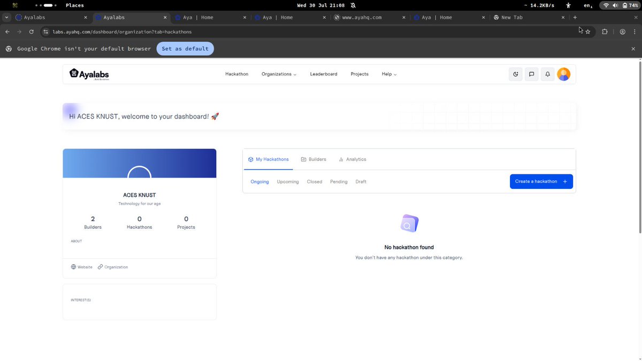The height and width of the screenshot is (361, 642).
Task: Bookmark this page with the star icon
Action: coord(588,32)
